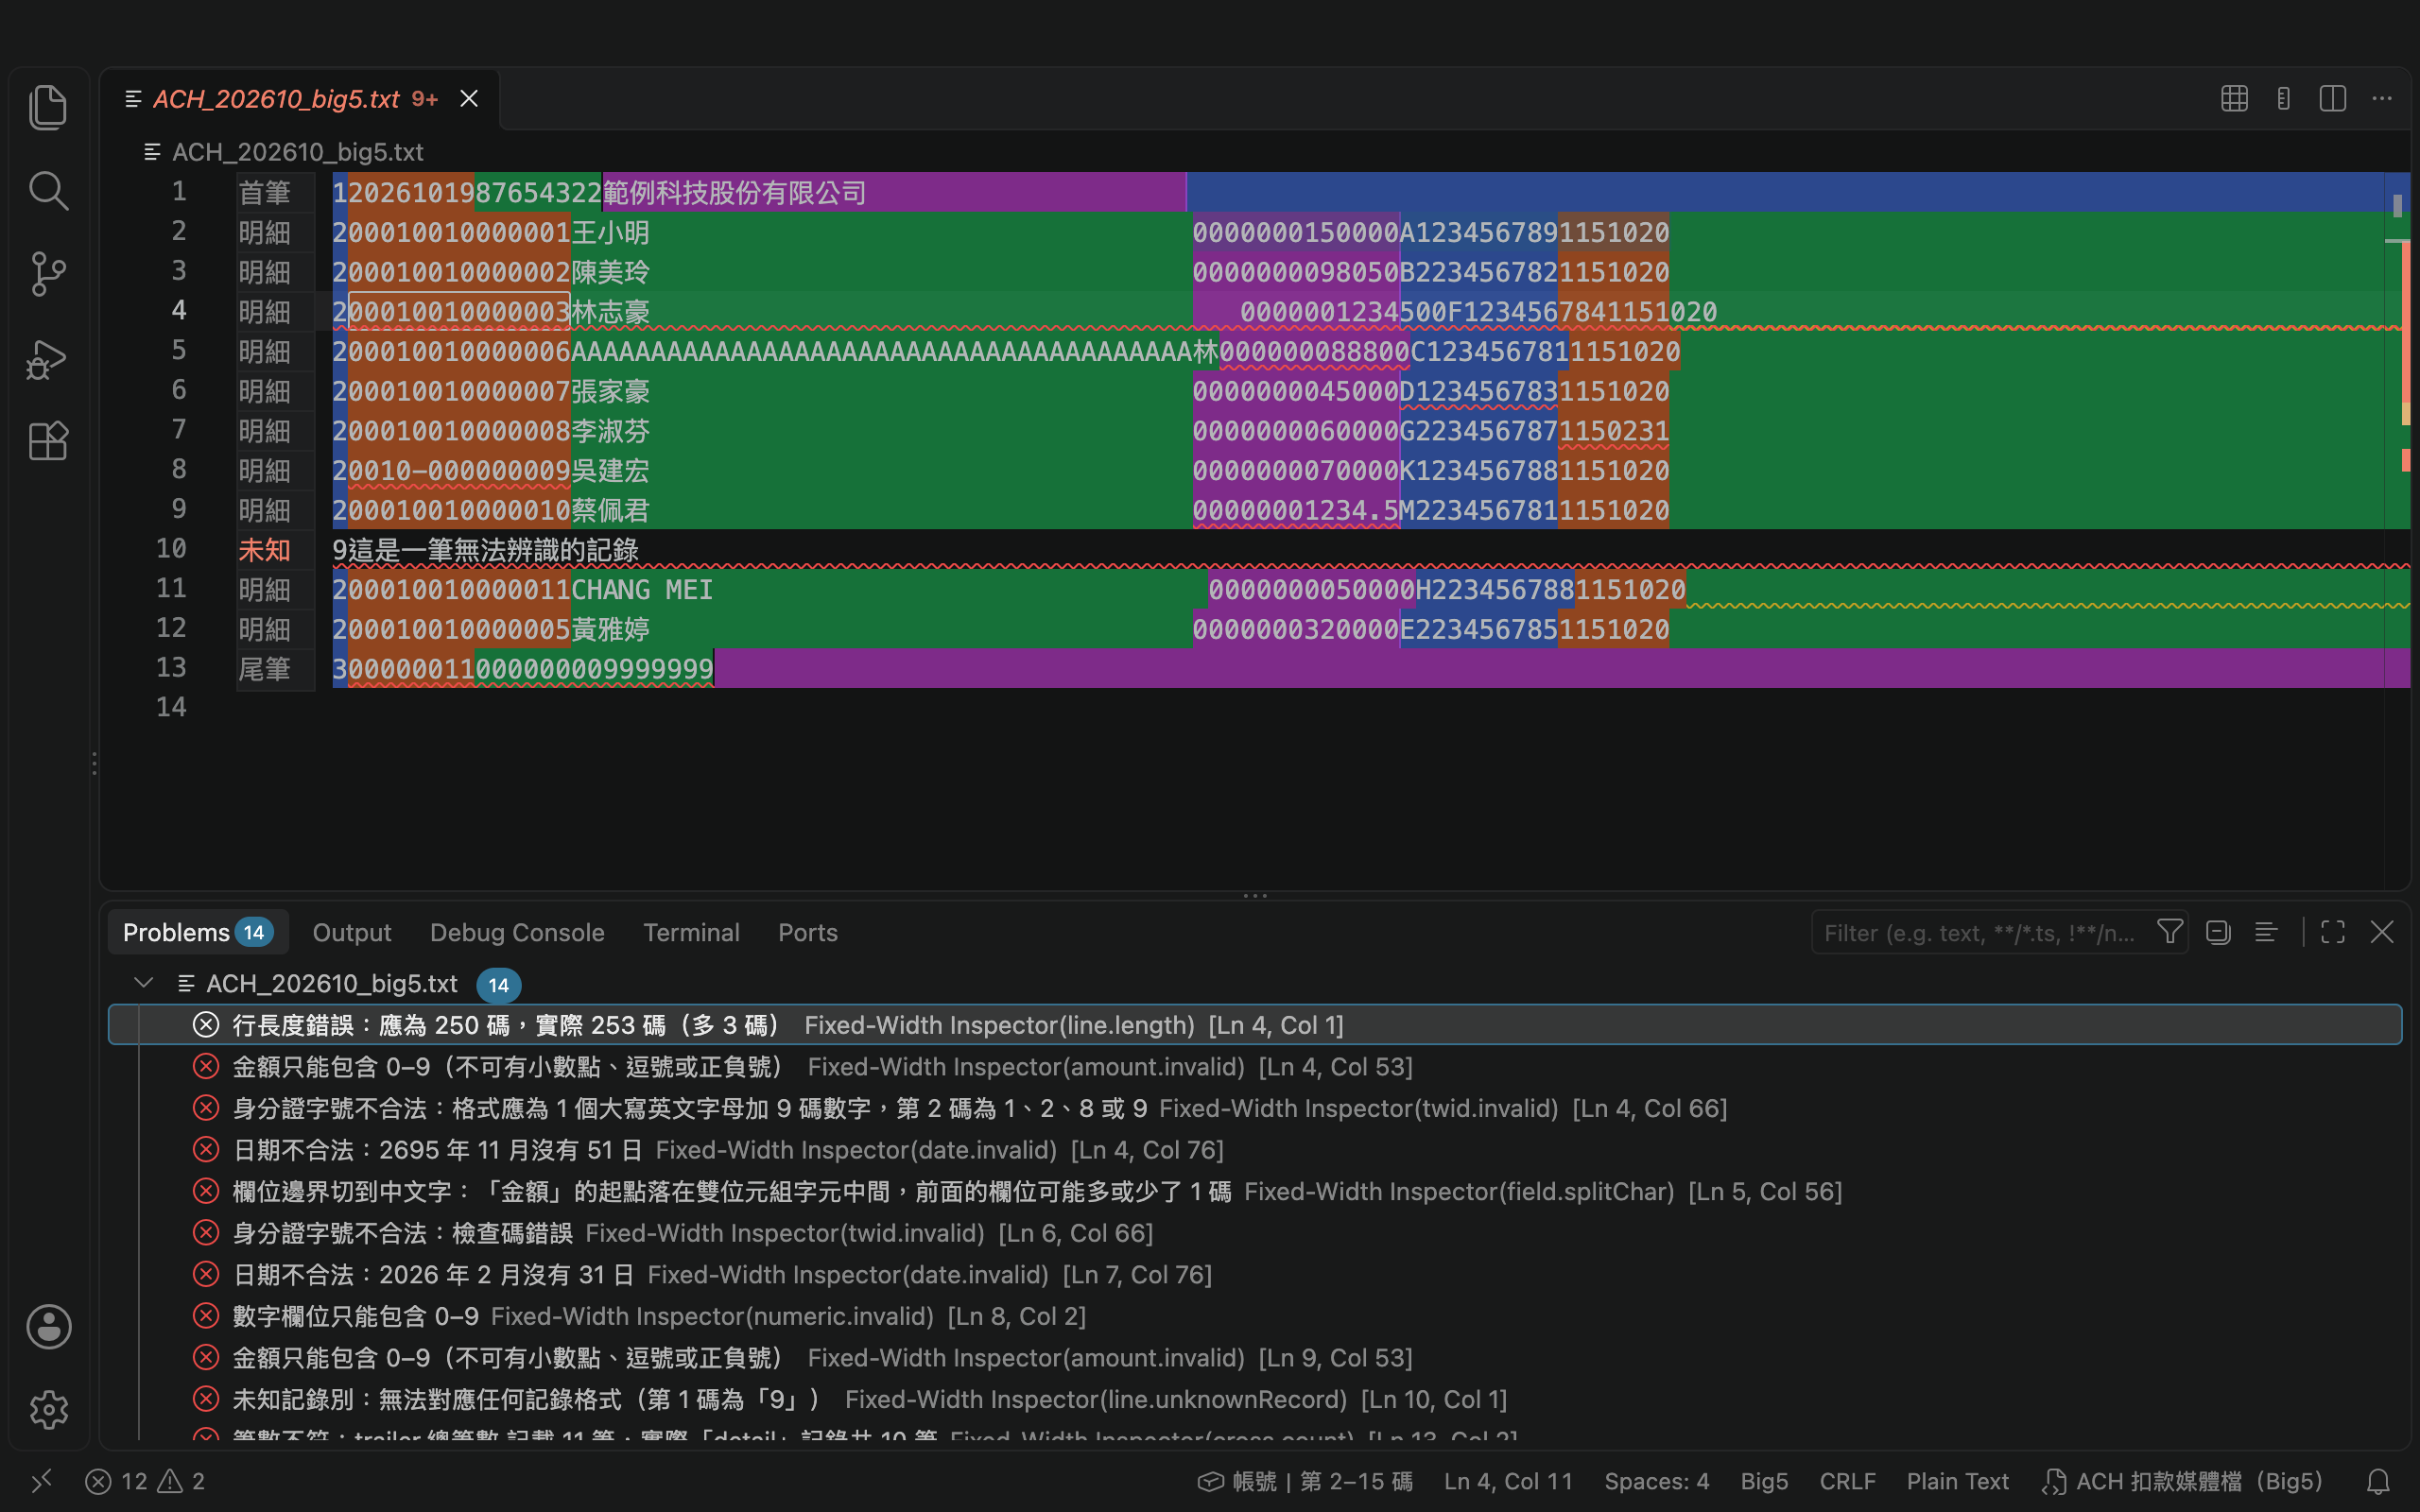
Task: Open the Manage gear icon
Action: click(48, 1409)
